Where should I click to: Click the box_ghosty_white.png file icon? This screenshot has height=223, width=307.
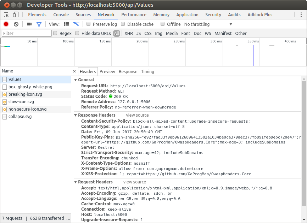pos(5,87)
